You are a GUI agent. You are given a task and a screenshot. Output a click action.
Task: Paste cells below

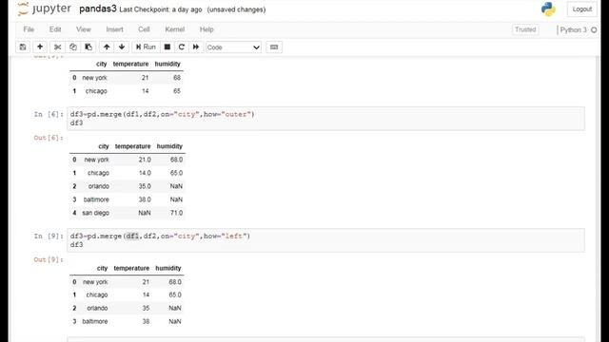point(88,47)
